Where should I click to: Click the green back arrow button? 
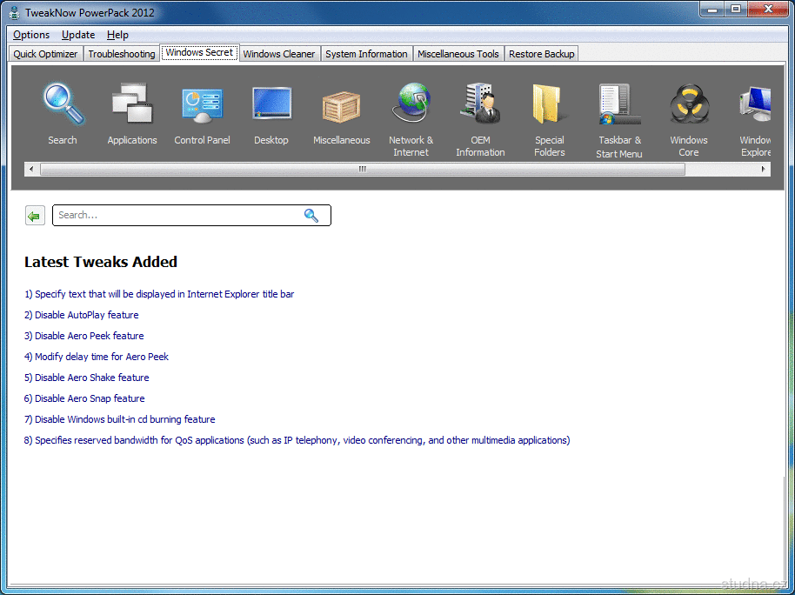[35, 216]
